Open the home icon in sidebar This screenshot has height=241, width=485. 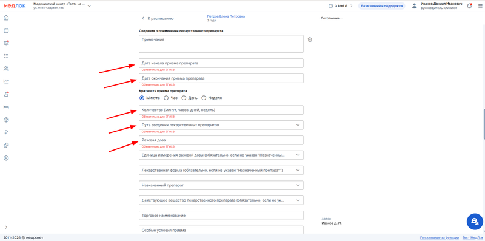click(x=6, y=18)
